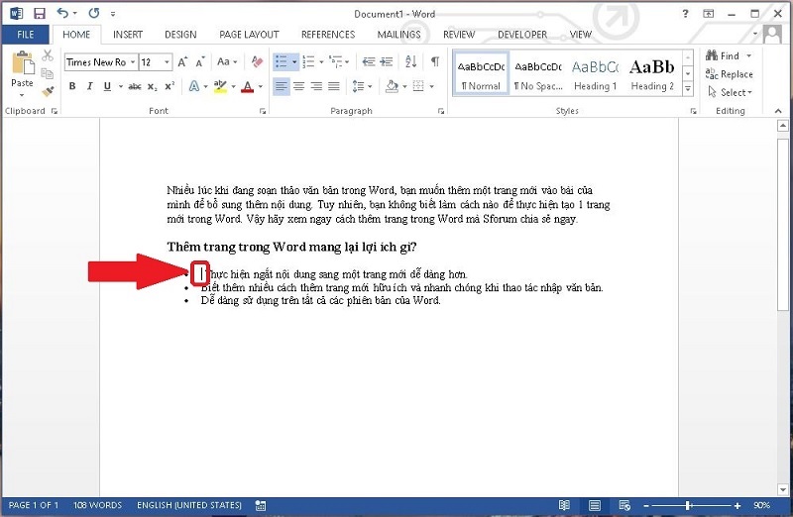
Task: Switch to the INSERT ribbon tab
Action: point(127,34)
